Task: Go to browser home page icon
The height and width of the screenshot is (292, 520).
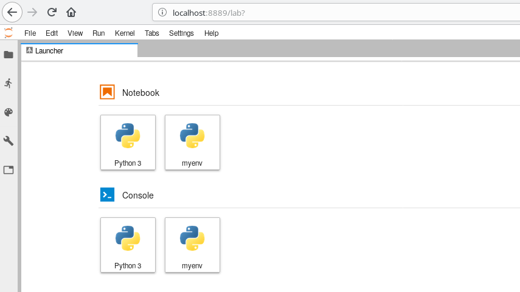Action: 71,12
